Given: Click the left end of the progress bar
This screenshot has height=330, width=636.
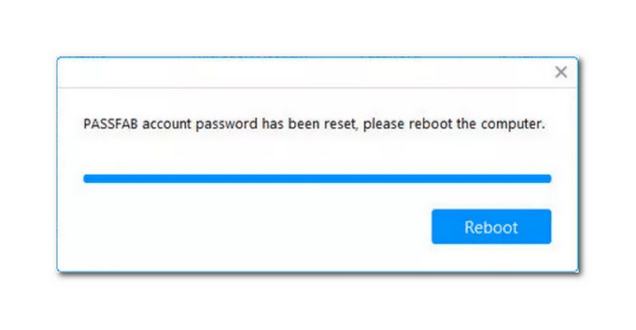Looking at the screenshot, I should point(89,179).
